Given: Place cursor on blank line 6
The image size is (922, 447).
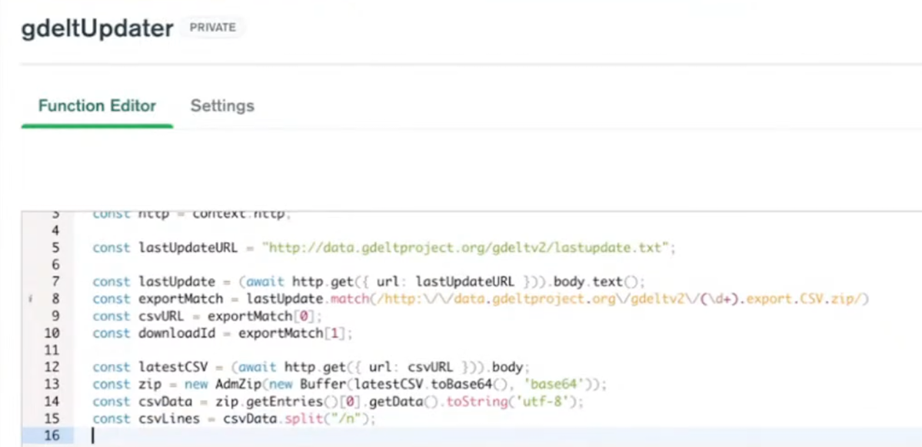Looking at the screenshot, I should click(x=308, y=265).
